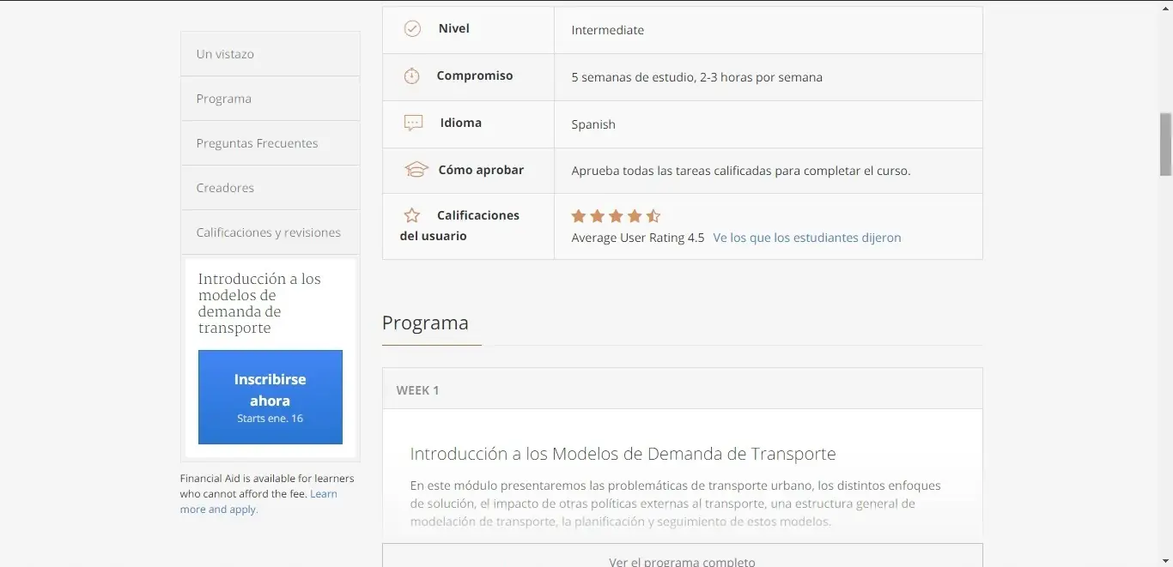Click the Average User Rating 4.5 text
1173x567 pixels.
(x=638, y=238)
